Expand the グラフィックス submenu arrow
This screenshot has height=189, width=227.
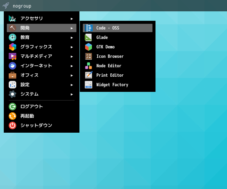pyautogui.click(x=72, y=47)
